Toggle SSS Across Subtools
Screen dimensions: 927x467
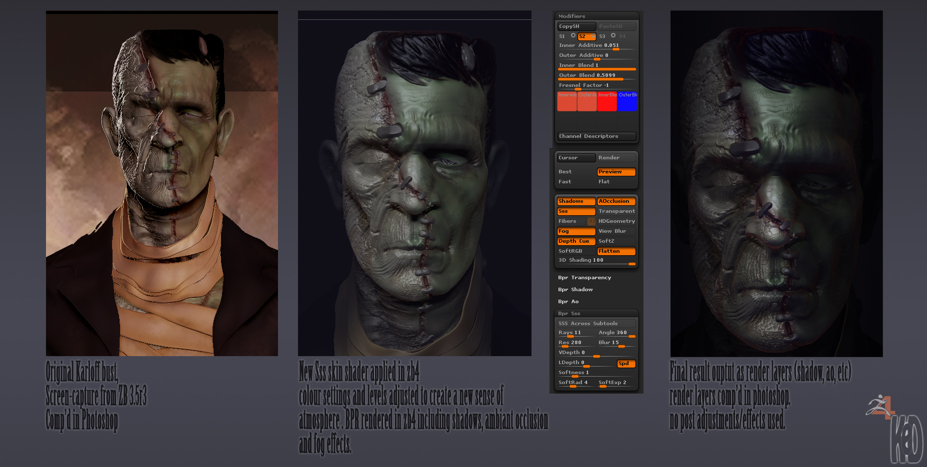click(596, 324)
